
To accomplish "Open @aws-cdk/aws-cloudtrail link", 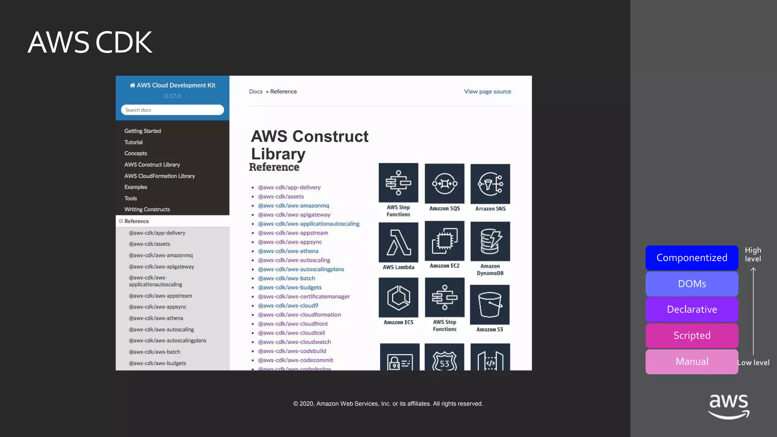I will [x=292, y=333].
